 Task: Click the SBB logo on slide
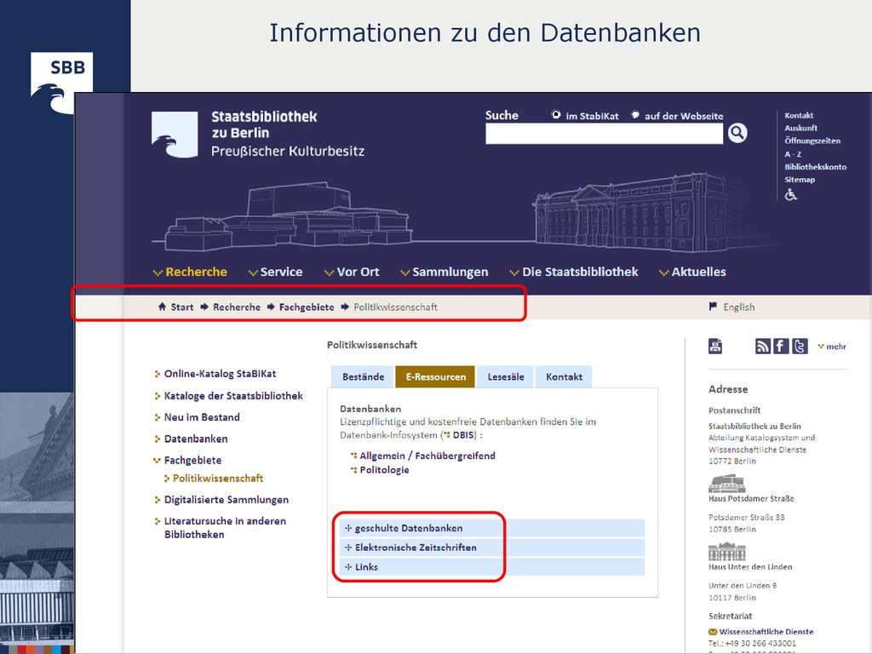pyautogui.click(x=61, y=83)
